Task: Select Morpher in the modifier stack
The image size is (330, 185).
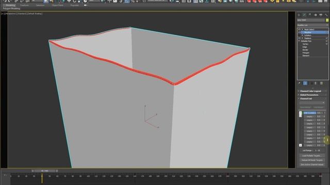Action: tap(308, 32)
